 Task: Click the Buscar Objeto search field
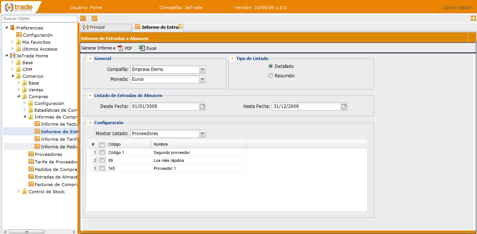39,18
